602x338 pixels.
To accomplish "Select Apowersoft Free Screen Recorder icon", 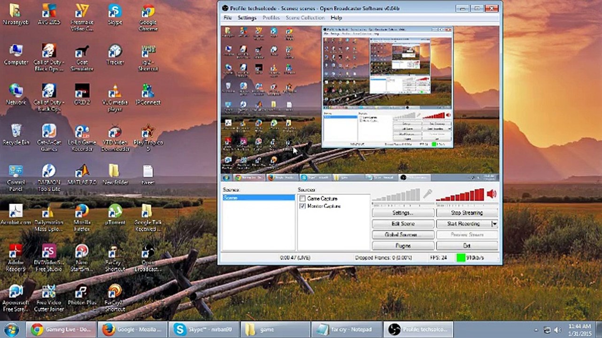I will point(16,298).
